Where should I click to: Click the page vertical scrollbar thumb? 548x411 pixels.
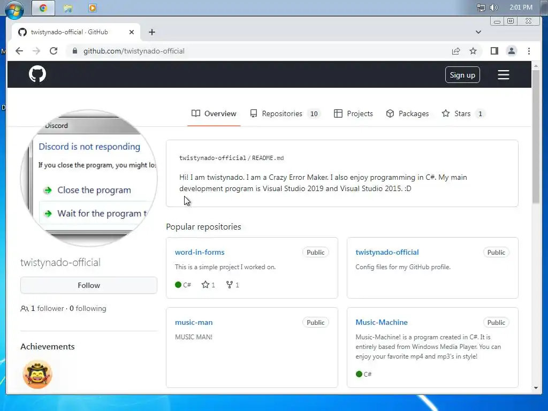[536, 136]
